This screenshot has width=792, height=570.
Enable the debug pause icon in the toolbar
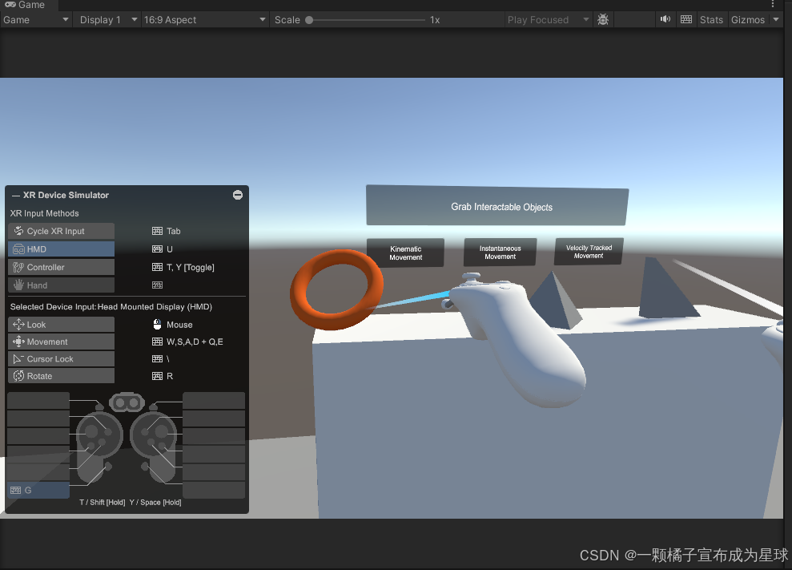tap(603, 19)
